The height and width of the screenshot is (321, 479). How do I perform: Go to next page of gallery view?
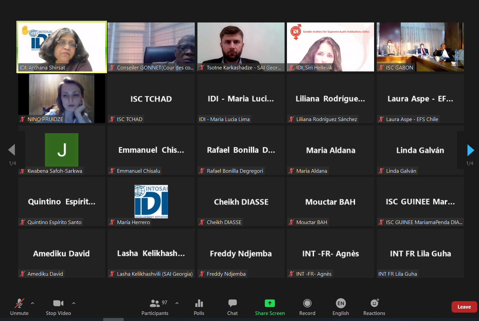point(470,150)
